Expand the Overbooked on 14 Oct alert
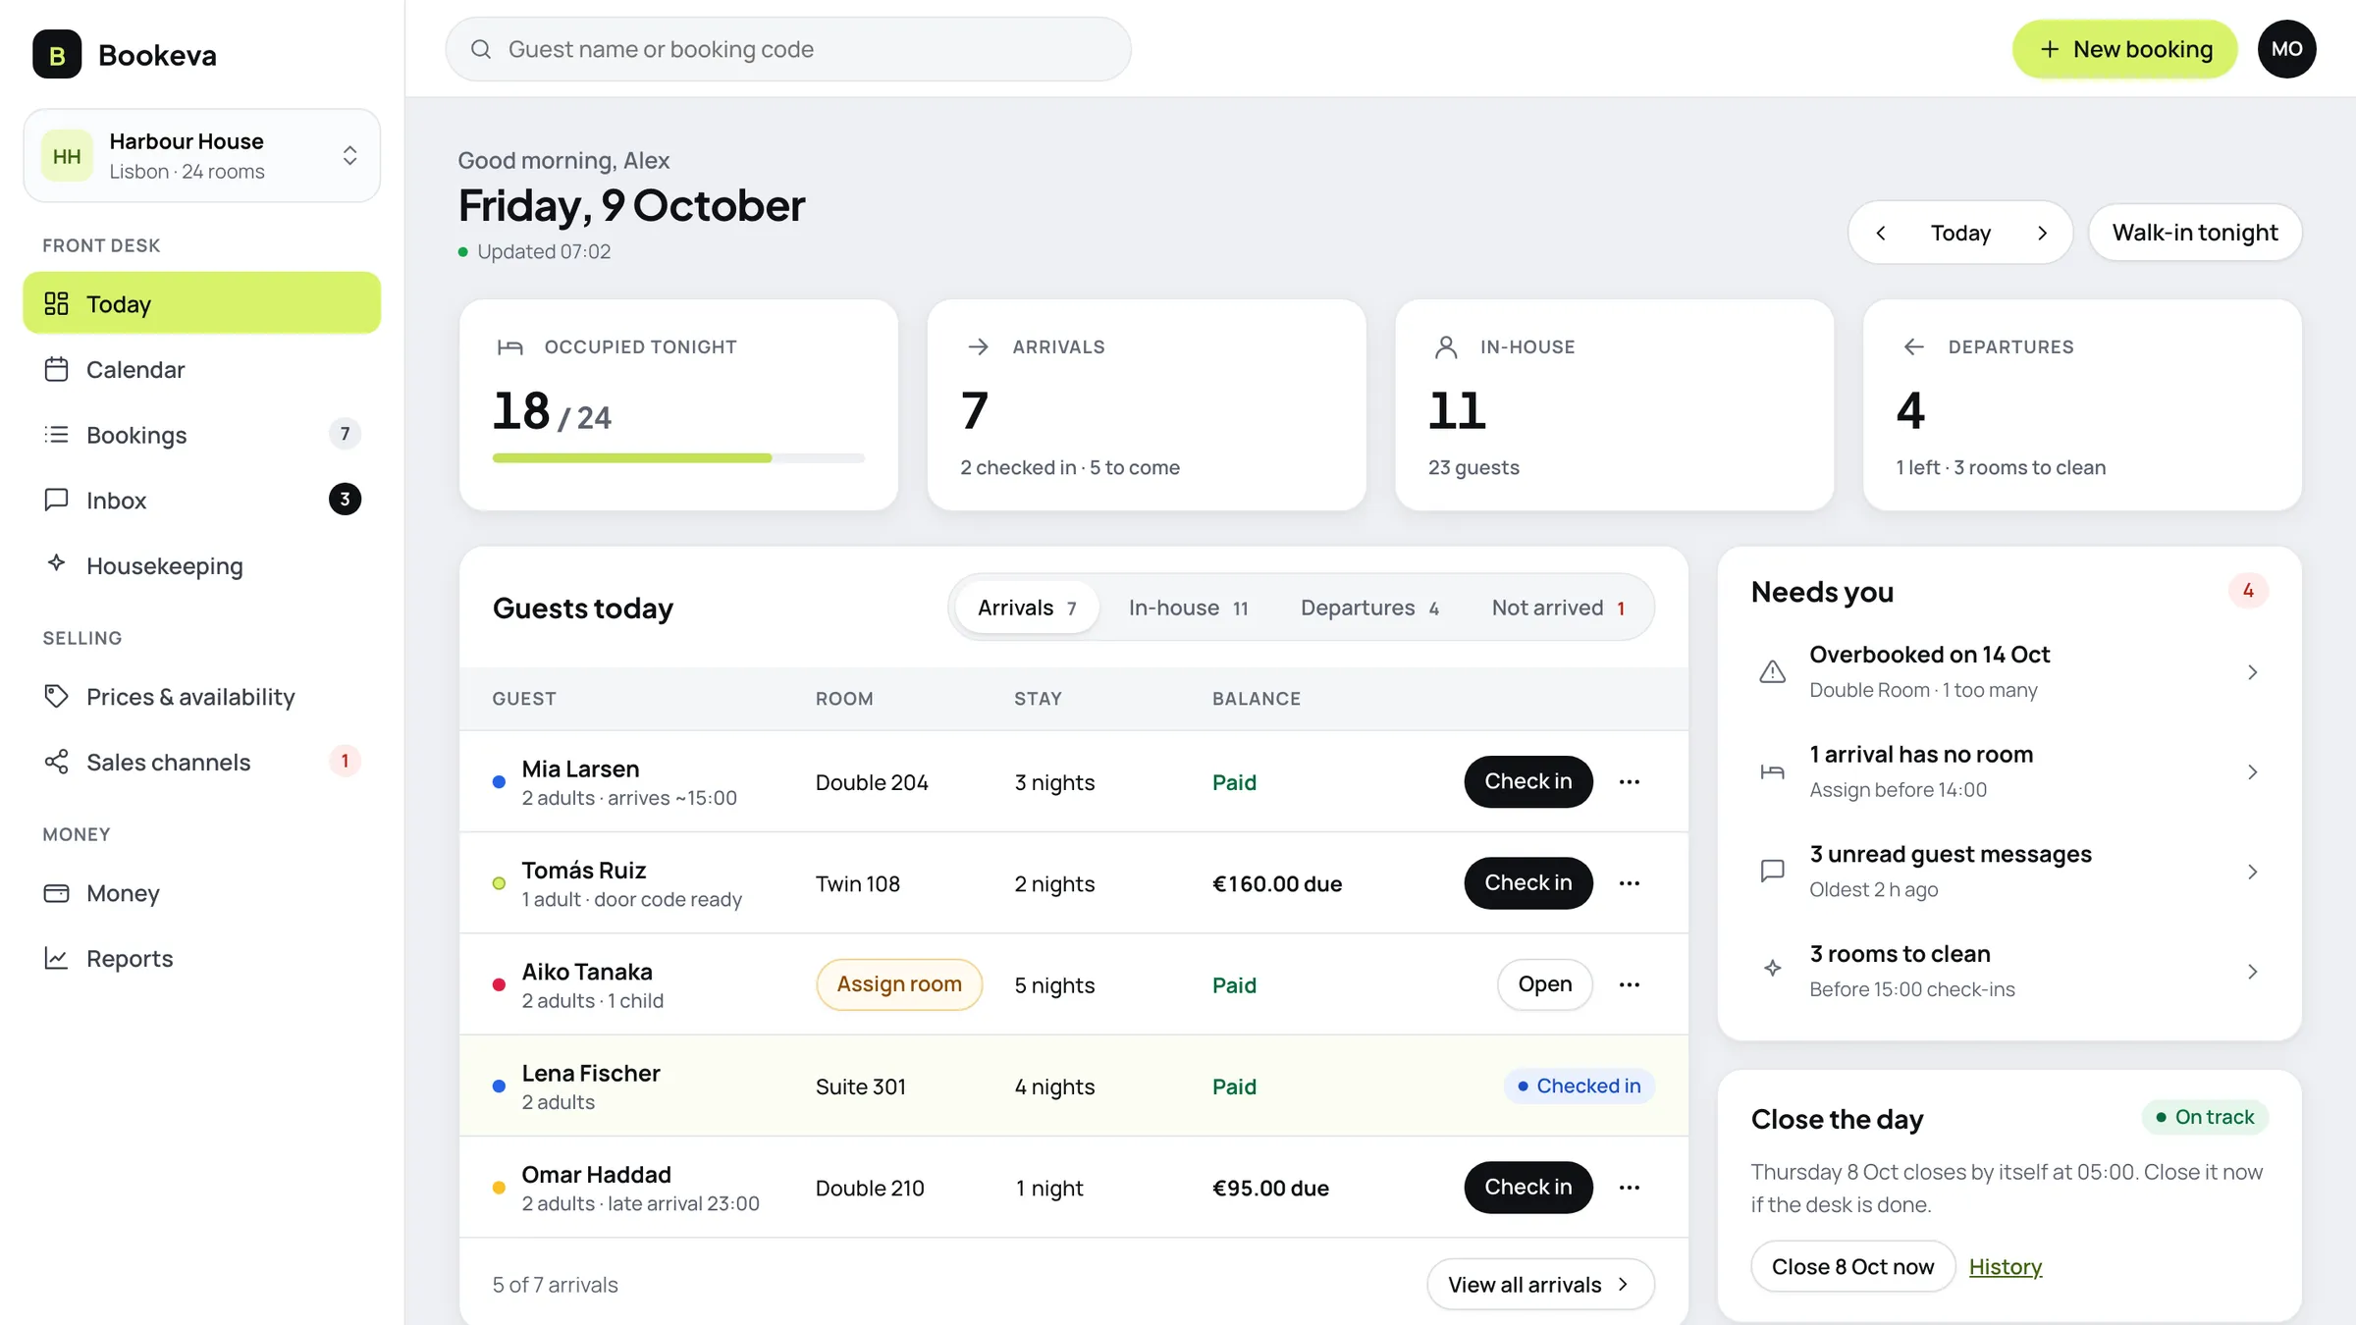 pyautogui.click(x=2009, y=671)
